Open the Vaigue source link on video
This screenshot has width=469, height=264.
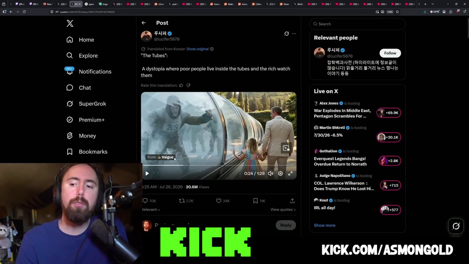(x=160, y=157)
